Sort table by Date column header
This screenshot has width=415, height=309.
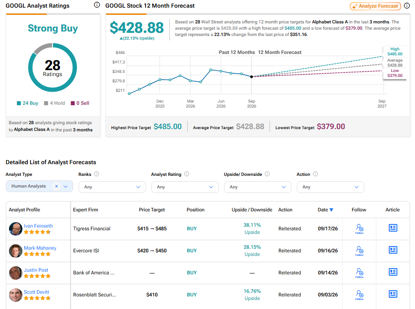pyautogui.click(x=325, y=210)
